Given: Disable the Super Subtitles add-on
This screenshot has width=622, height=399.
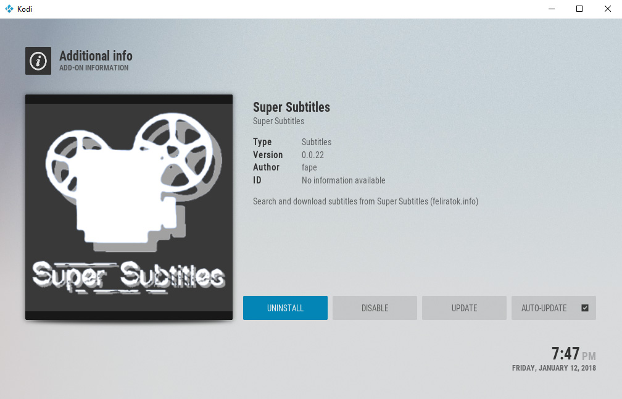Looking at the screenshot, I should coord(375,308).
